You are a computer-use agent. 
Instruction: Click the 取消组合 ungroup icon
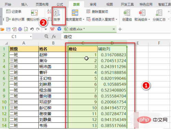coord(142,13)
